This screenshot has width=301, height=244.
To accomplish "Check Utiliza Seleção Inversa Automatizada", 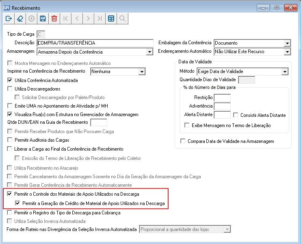I will (x=9, y=221).
